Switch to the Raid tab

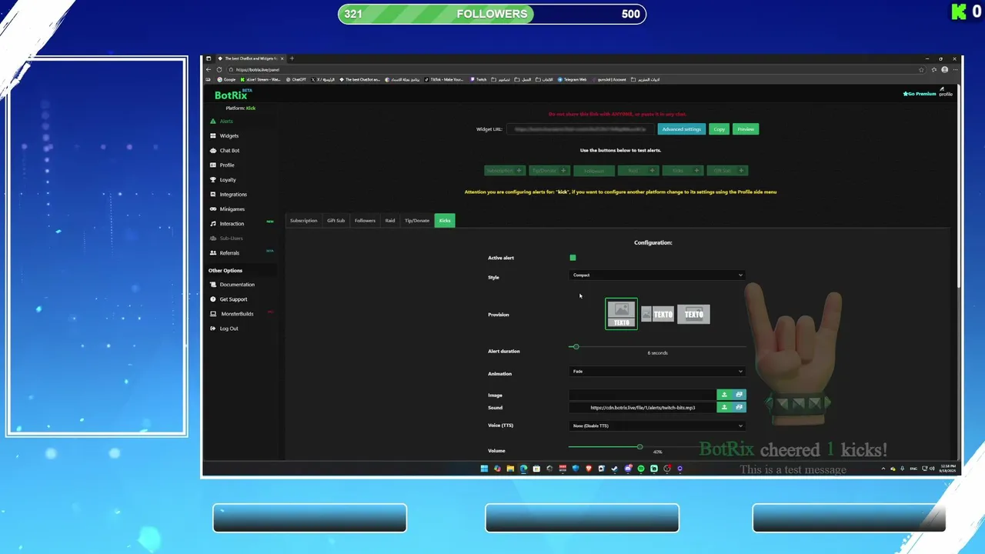click(390, 221)
